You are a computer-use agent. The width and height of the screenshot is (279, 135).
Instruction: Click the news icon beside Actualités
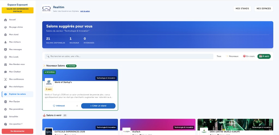pos(5,117)
